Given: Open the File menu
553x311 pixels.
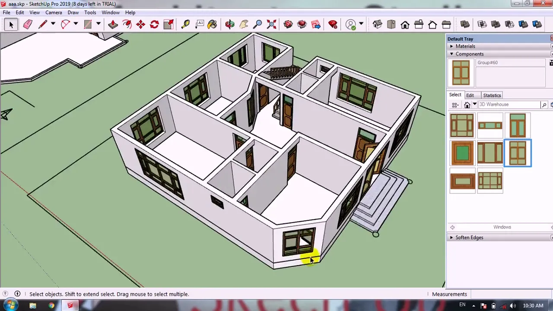Looking at the screenshot, I should pyautogui.click(x=6, y=13).
